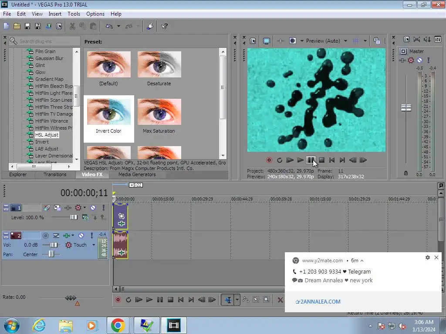This screenshot has width=446, height=334.
Task: Select the Invert Color preset thumbnail
Action: tap(108, 113)
